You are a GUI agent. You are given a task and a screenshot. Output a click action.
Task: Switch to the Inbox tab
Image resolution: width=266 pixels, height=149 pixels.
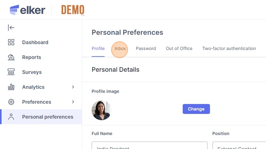click(x=120, y=48)
